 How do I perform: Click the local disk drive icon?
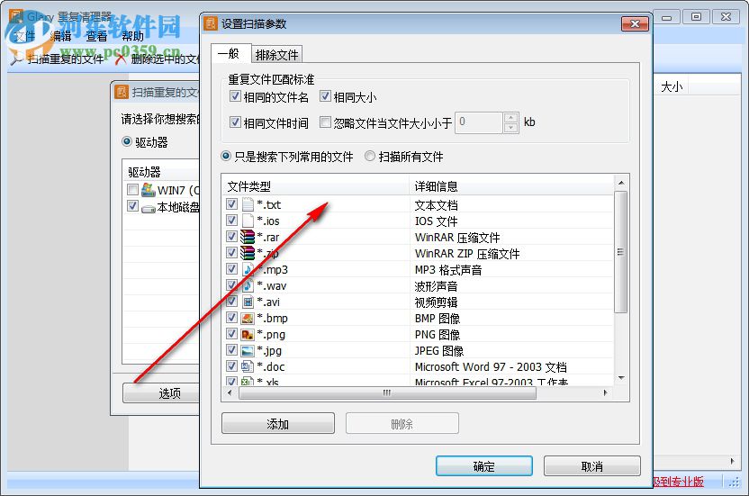click(x=149, y=208)
